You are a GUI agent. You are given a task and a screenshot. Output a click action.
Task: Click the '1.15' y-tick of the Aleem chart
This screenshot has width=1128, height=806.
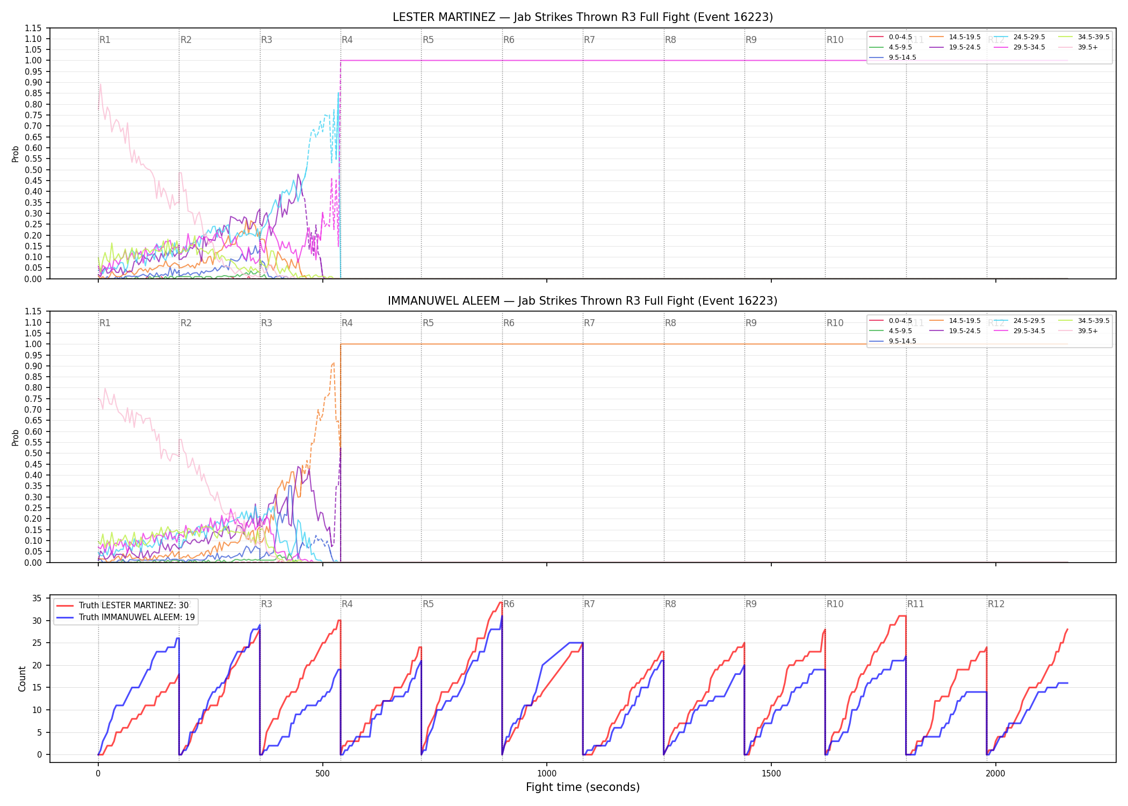click(33, 312)
